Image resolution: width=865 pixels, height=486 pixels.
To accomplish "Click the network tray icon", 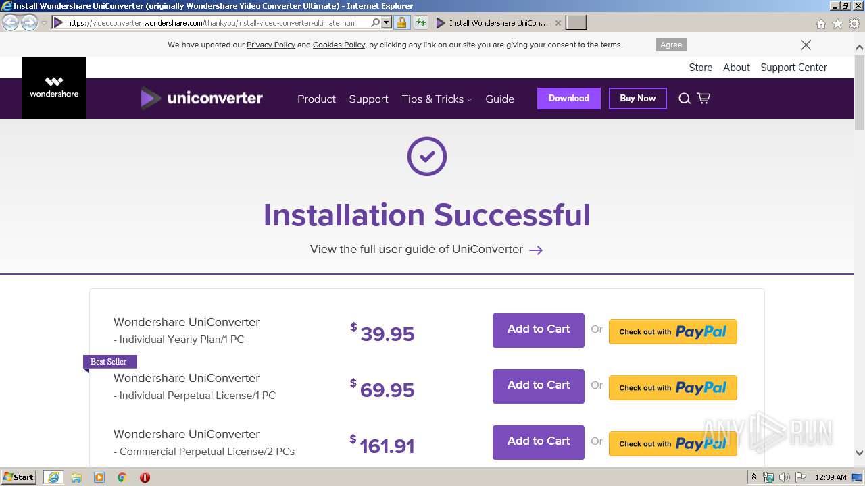I will coord(768,477).
